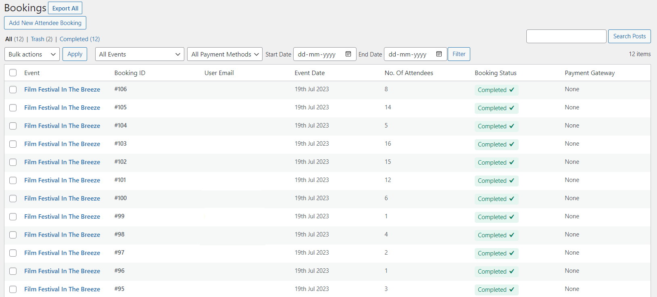This screenshot has width=657, height=297.
Task: Open the All Payment Methods dropdown
Action: point(225,54)
